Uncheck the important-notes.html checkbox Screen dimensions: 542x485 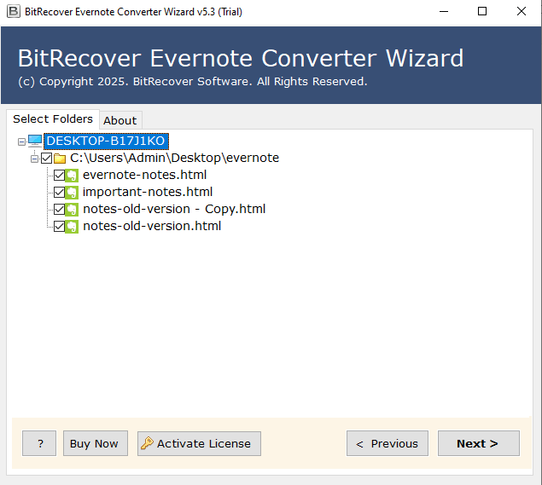(x=59, y=192)
